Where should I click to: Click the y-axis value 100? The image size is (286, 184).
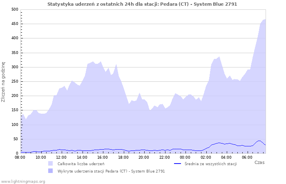[15, 125]
